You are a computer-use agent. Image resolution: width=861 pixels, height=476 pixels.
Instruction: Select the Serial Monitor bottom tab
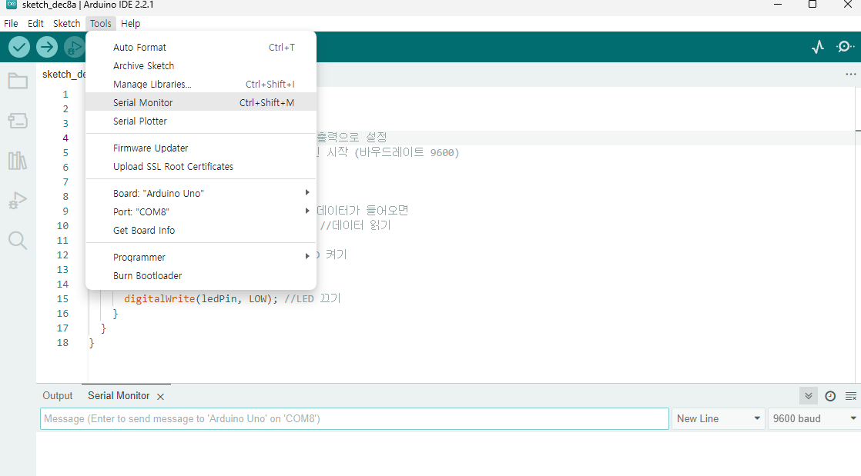(x=119, y=396)
